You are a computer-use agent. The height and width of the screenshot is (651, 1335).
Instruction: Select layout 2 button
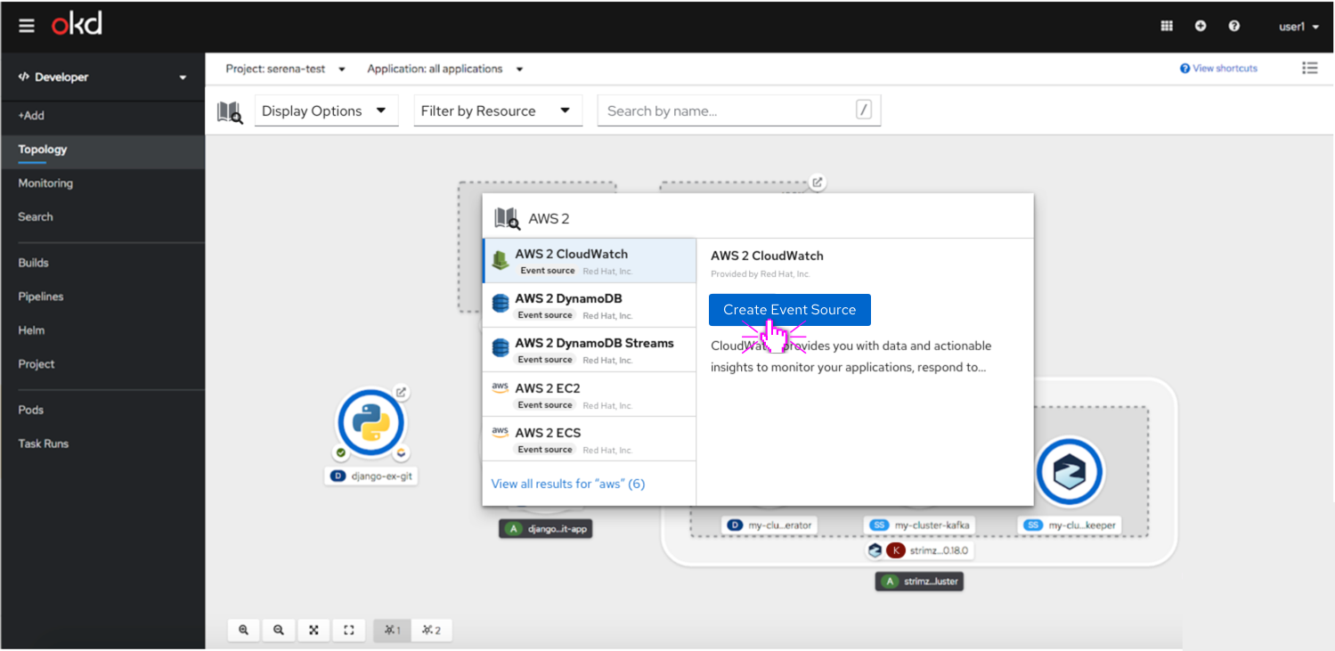coord(432,631)
